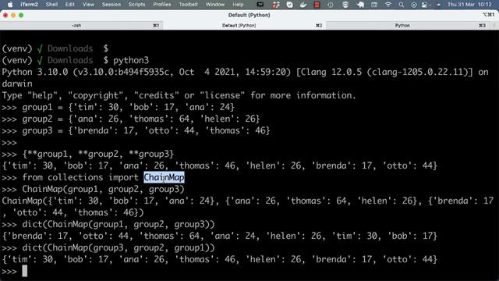Open the Apple menu
This screenshot has height=281, width=499.
tap(10, 5)
